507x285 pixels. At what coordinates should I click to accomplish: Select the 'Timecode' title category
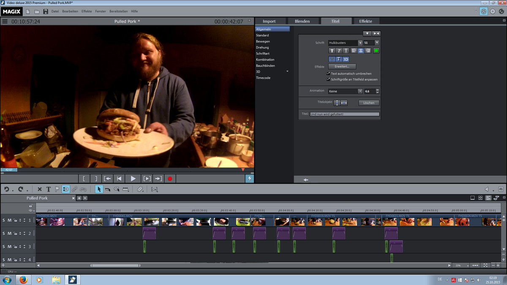[263, 78]
